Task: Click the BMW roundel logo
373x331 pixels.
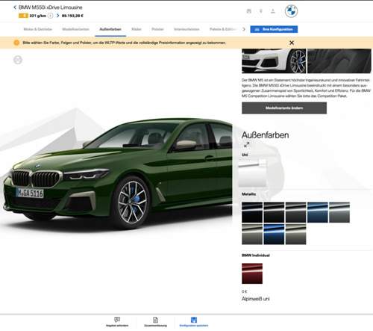Action: (x=291, y=11)
